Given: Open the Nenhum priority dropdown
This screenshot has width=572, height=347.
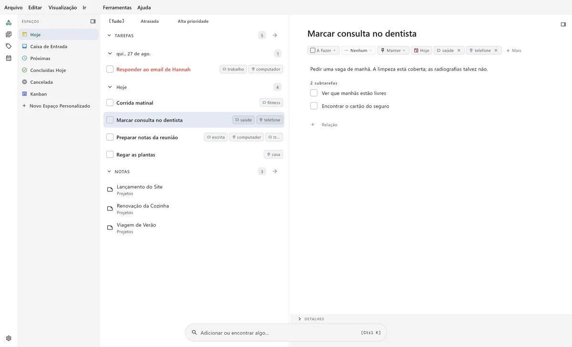Looking at the screenshot, I should tap(358, 50).
